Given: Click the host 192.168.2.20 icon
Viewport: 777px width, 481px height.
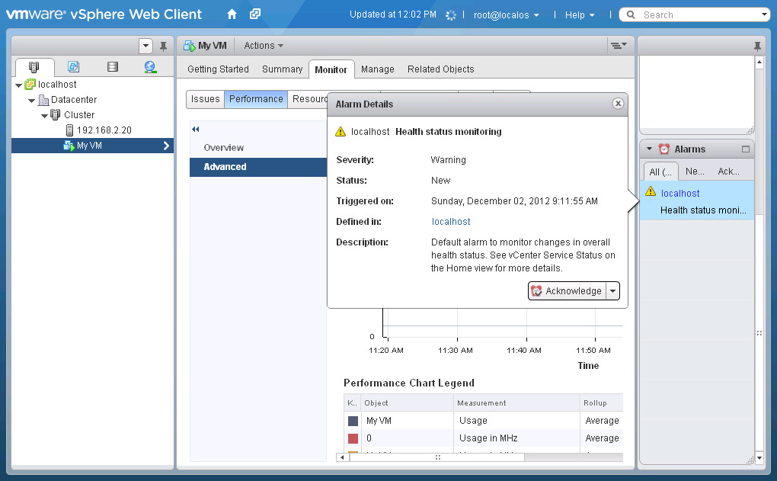Looking at the screenshot, I should [69, 130].
